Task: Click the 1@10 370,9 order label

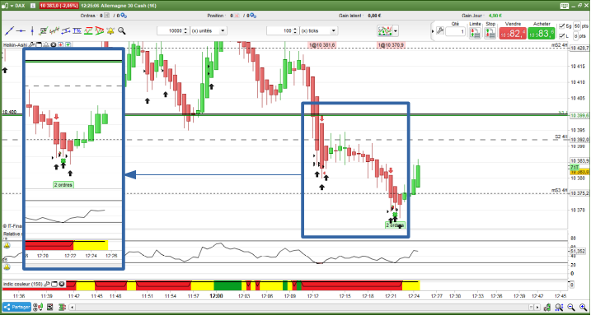Action: point(391,45)
